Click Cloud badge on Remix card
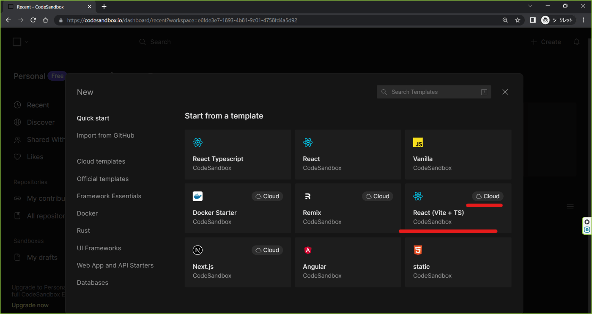 (378, 196)
